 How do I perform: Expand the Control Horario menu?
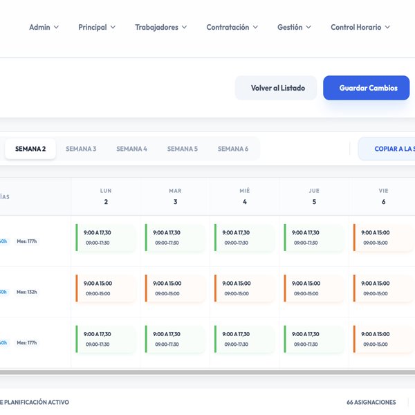pos(360,27)
